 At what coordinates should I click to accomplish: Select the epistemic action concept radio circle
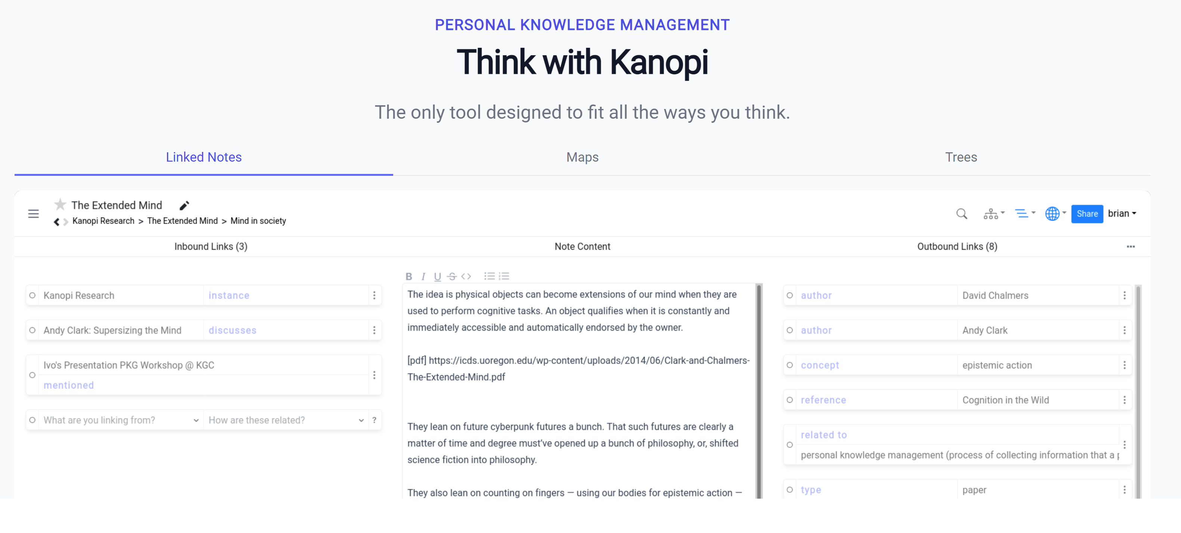pyautogui.click(x=789, y=365)
